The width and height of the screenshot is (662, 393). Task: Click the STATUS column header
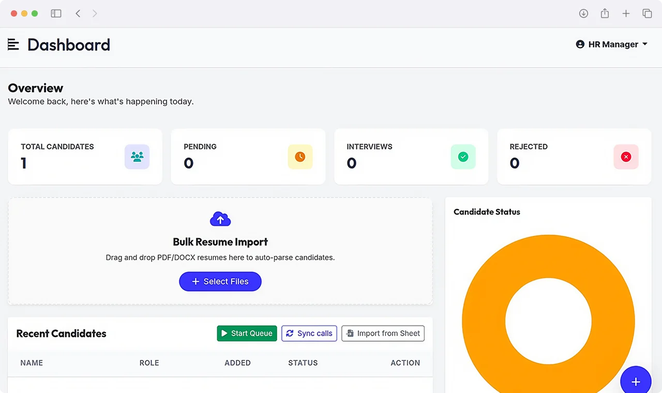coord(303,363)
